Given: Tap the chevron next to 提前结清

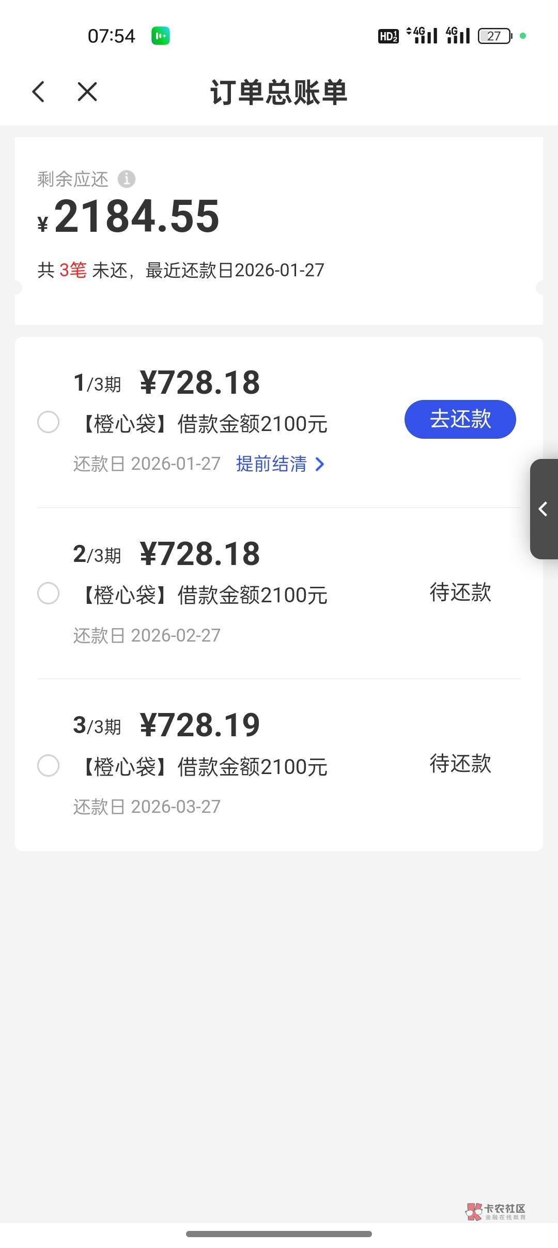Looking at the screenshot, I should (x=320, y=464).
